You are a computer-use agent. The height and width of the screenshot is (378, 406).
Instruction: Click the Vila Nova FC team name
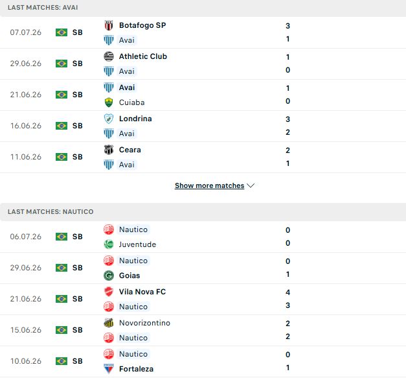point(142,292)
